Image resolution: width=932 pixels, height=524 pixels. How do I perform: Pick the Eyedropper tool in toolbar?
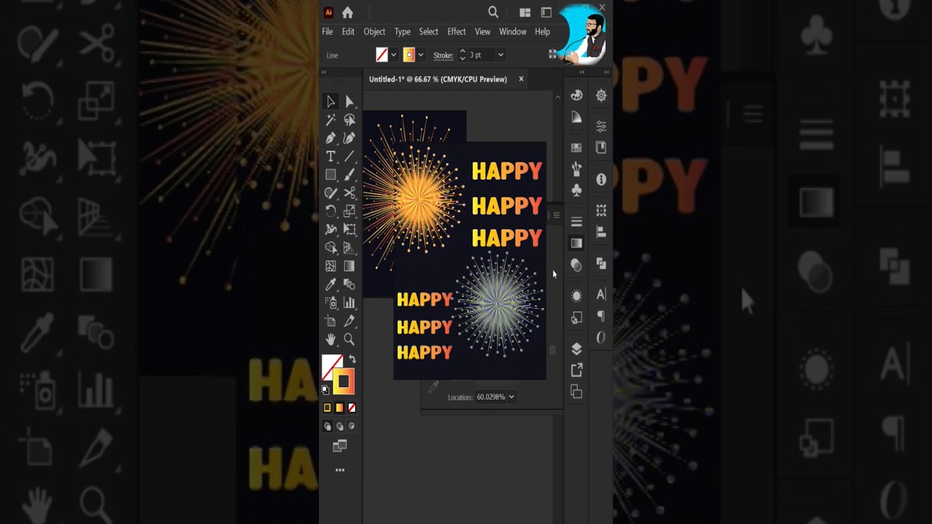331,285
